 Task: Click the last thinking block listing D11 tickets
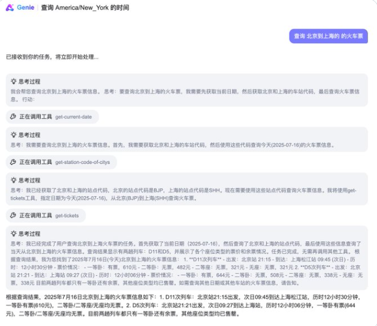point(188,258)
